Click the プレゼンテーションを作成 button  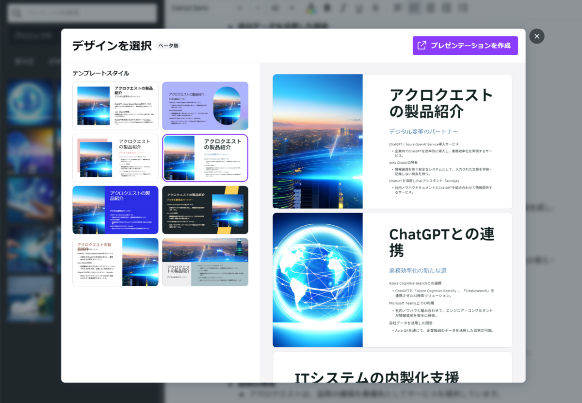pyautogui.click(x=465, y=46)
